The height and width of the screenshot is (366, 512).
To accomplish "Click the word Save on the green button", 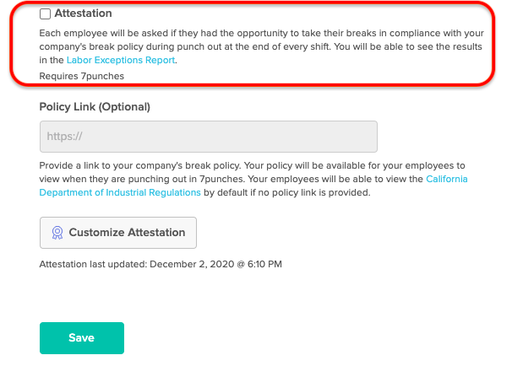I will click(x=82, y=338).
